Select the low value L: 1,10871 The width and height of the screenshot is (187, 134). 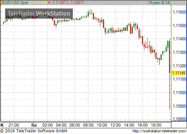[75, 2]
